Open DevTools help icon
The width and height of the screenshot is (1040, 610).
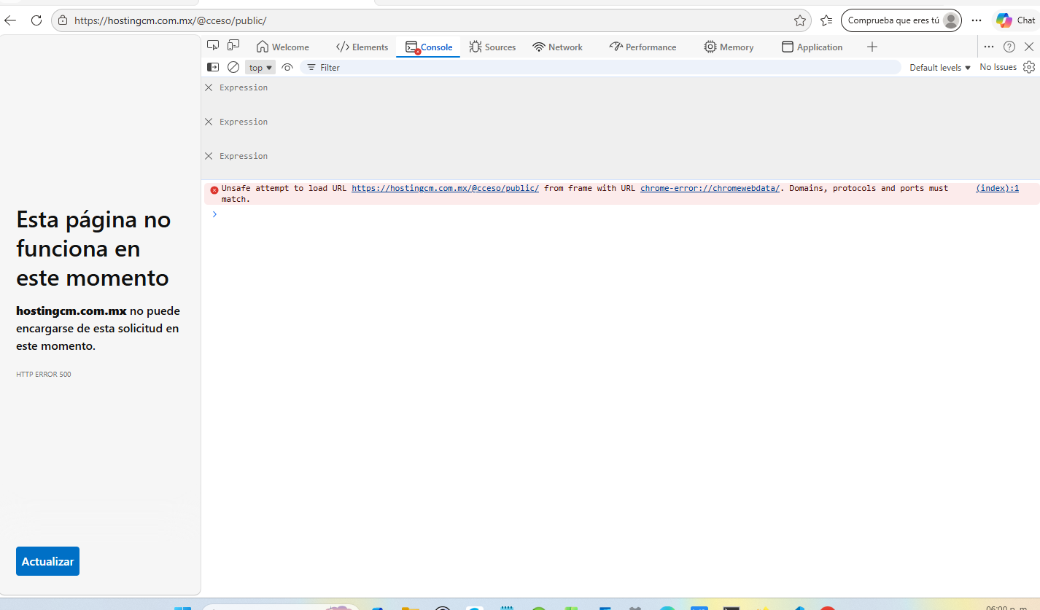tap(1009, 47)
